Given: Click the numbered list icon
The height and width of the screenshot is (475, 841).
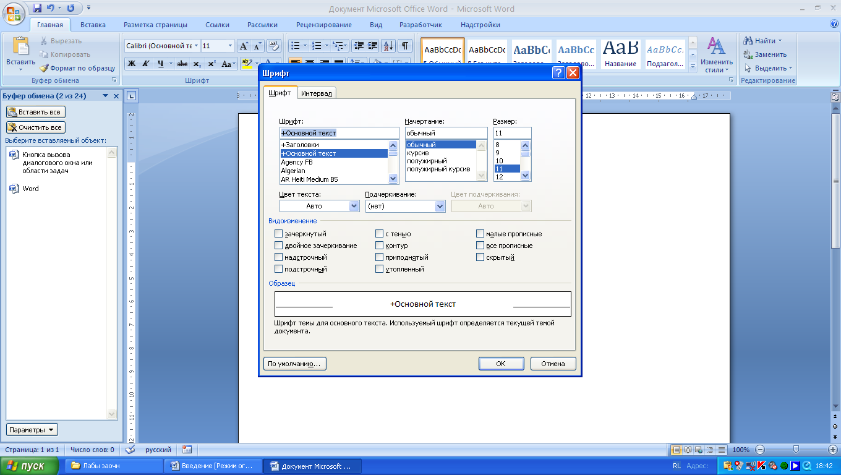Looking at the screenshot, I should coord(316,46).
